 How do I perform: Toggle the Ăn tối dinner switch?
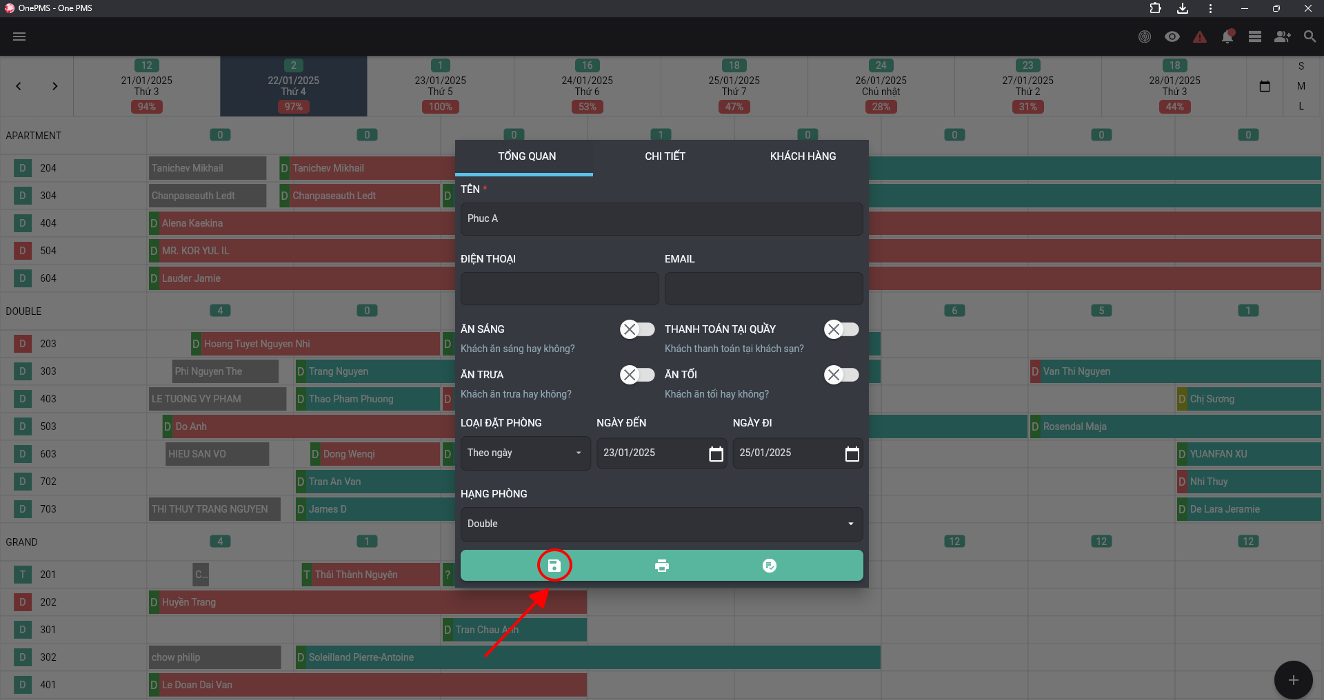pyautogui.click(x=841, y=375)
